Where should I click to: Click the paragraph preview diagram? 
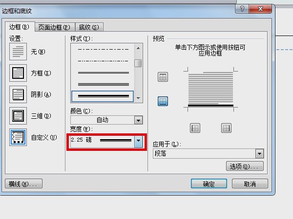(210, 90)
